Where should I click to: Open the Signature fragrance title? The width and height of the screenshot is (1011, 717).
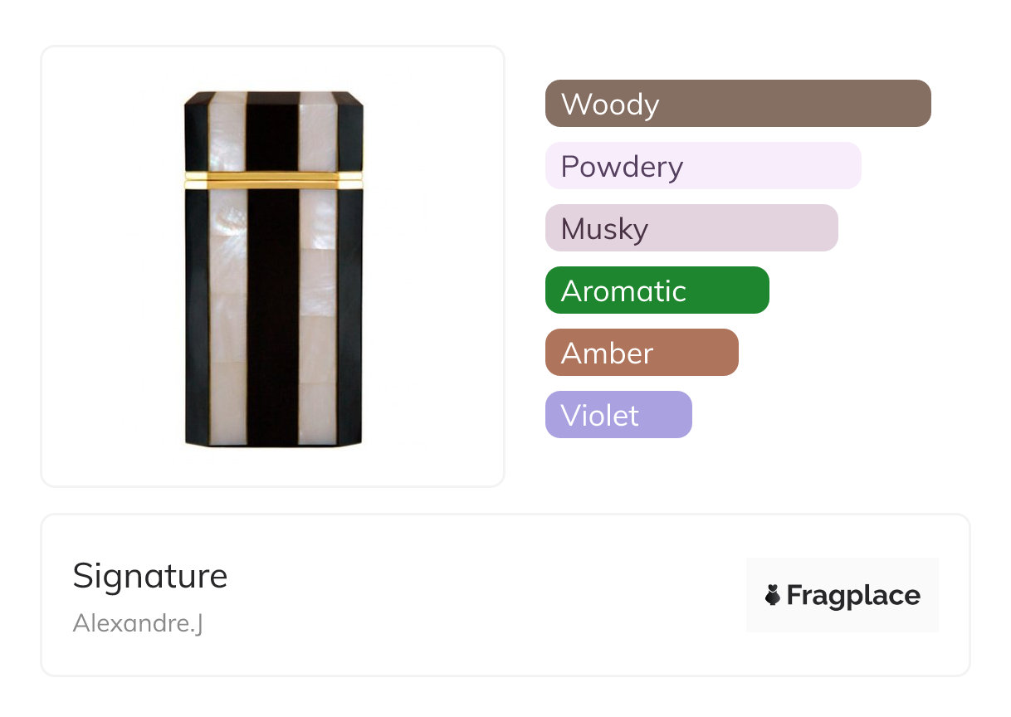click(x=150, y=576)
